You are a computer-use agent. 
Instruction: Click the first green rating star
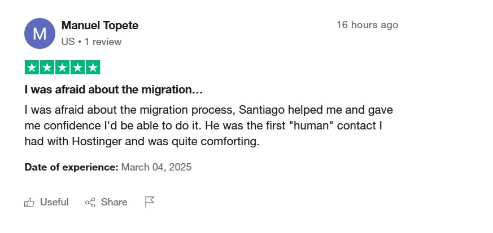coord(32,68)
